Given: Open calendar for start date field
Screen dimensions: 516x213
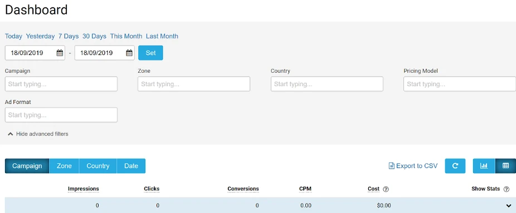Looking at the screenshot, I should pos(60,53).
